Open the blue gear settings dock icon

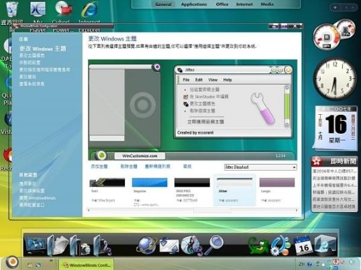280,246
